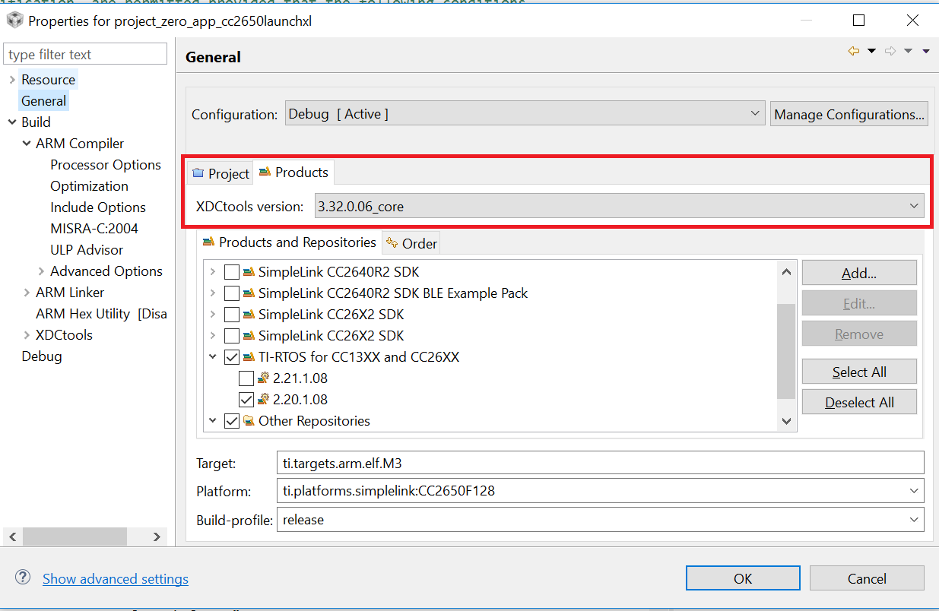The width and height of the screenshot is (939, 611).
Task: Uncheck TI-RTOS for CC13XX and CC26XX
Action: (x=232, y=356)
